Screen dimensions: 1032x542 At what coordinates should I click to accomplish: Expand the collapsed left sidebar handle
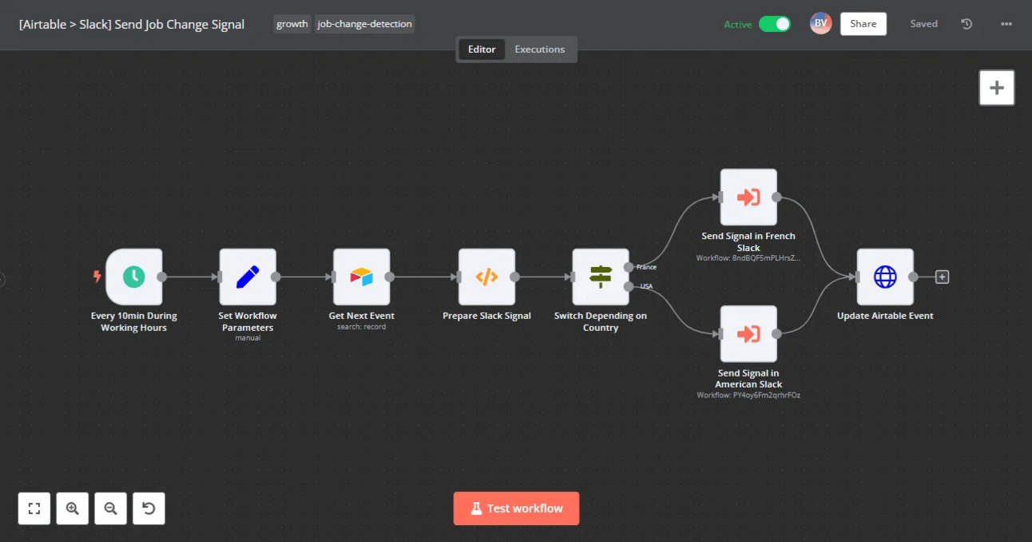pos(2,280)
